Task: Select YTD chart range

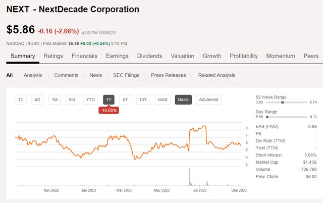Action: (90, 100)
